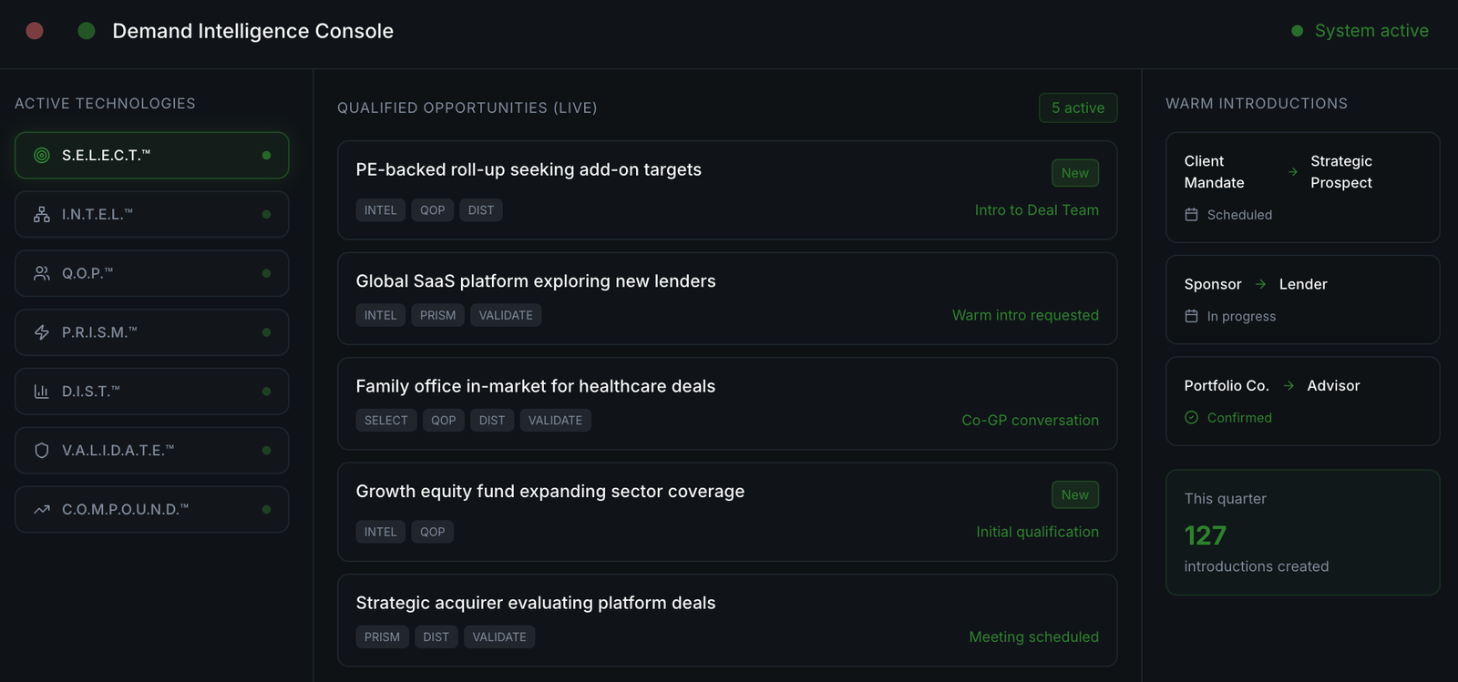
Task: Toggle the status dot on the C.O.M.P.O.U.N.D. row
Action: [266, 510]
